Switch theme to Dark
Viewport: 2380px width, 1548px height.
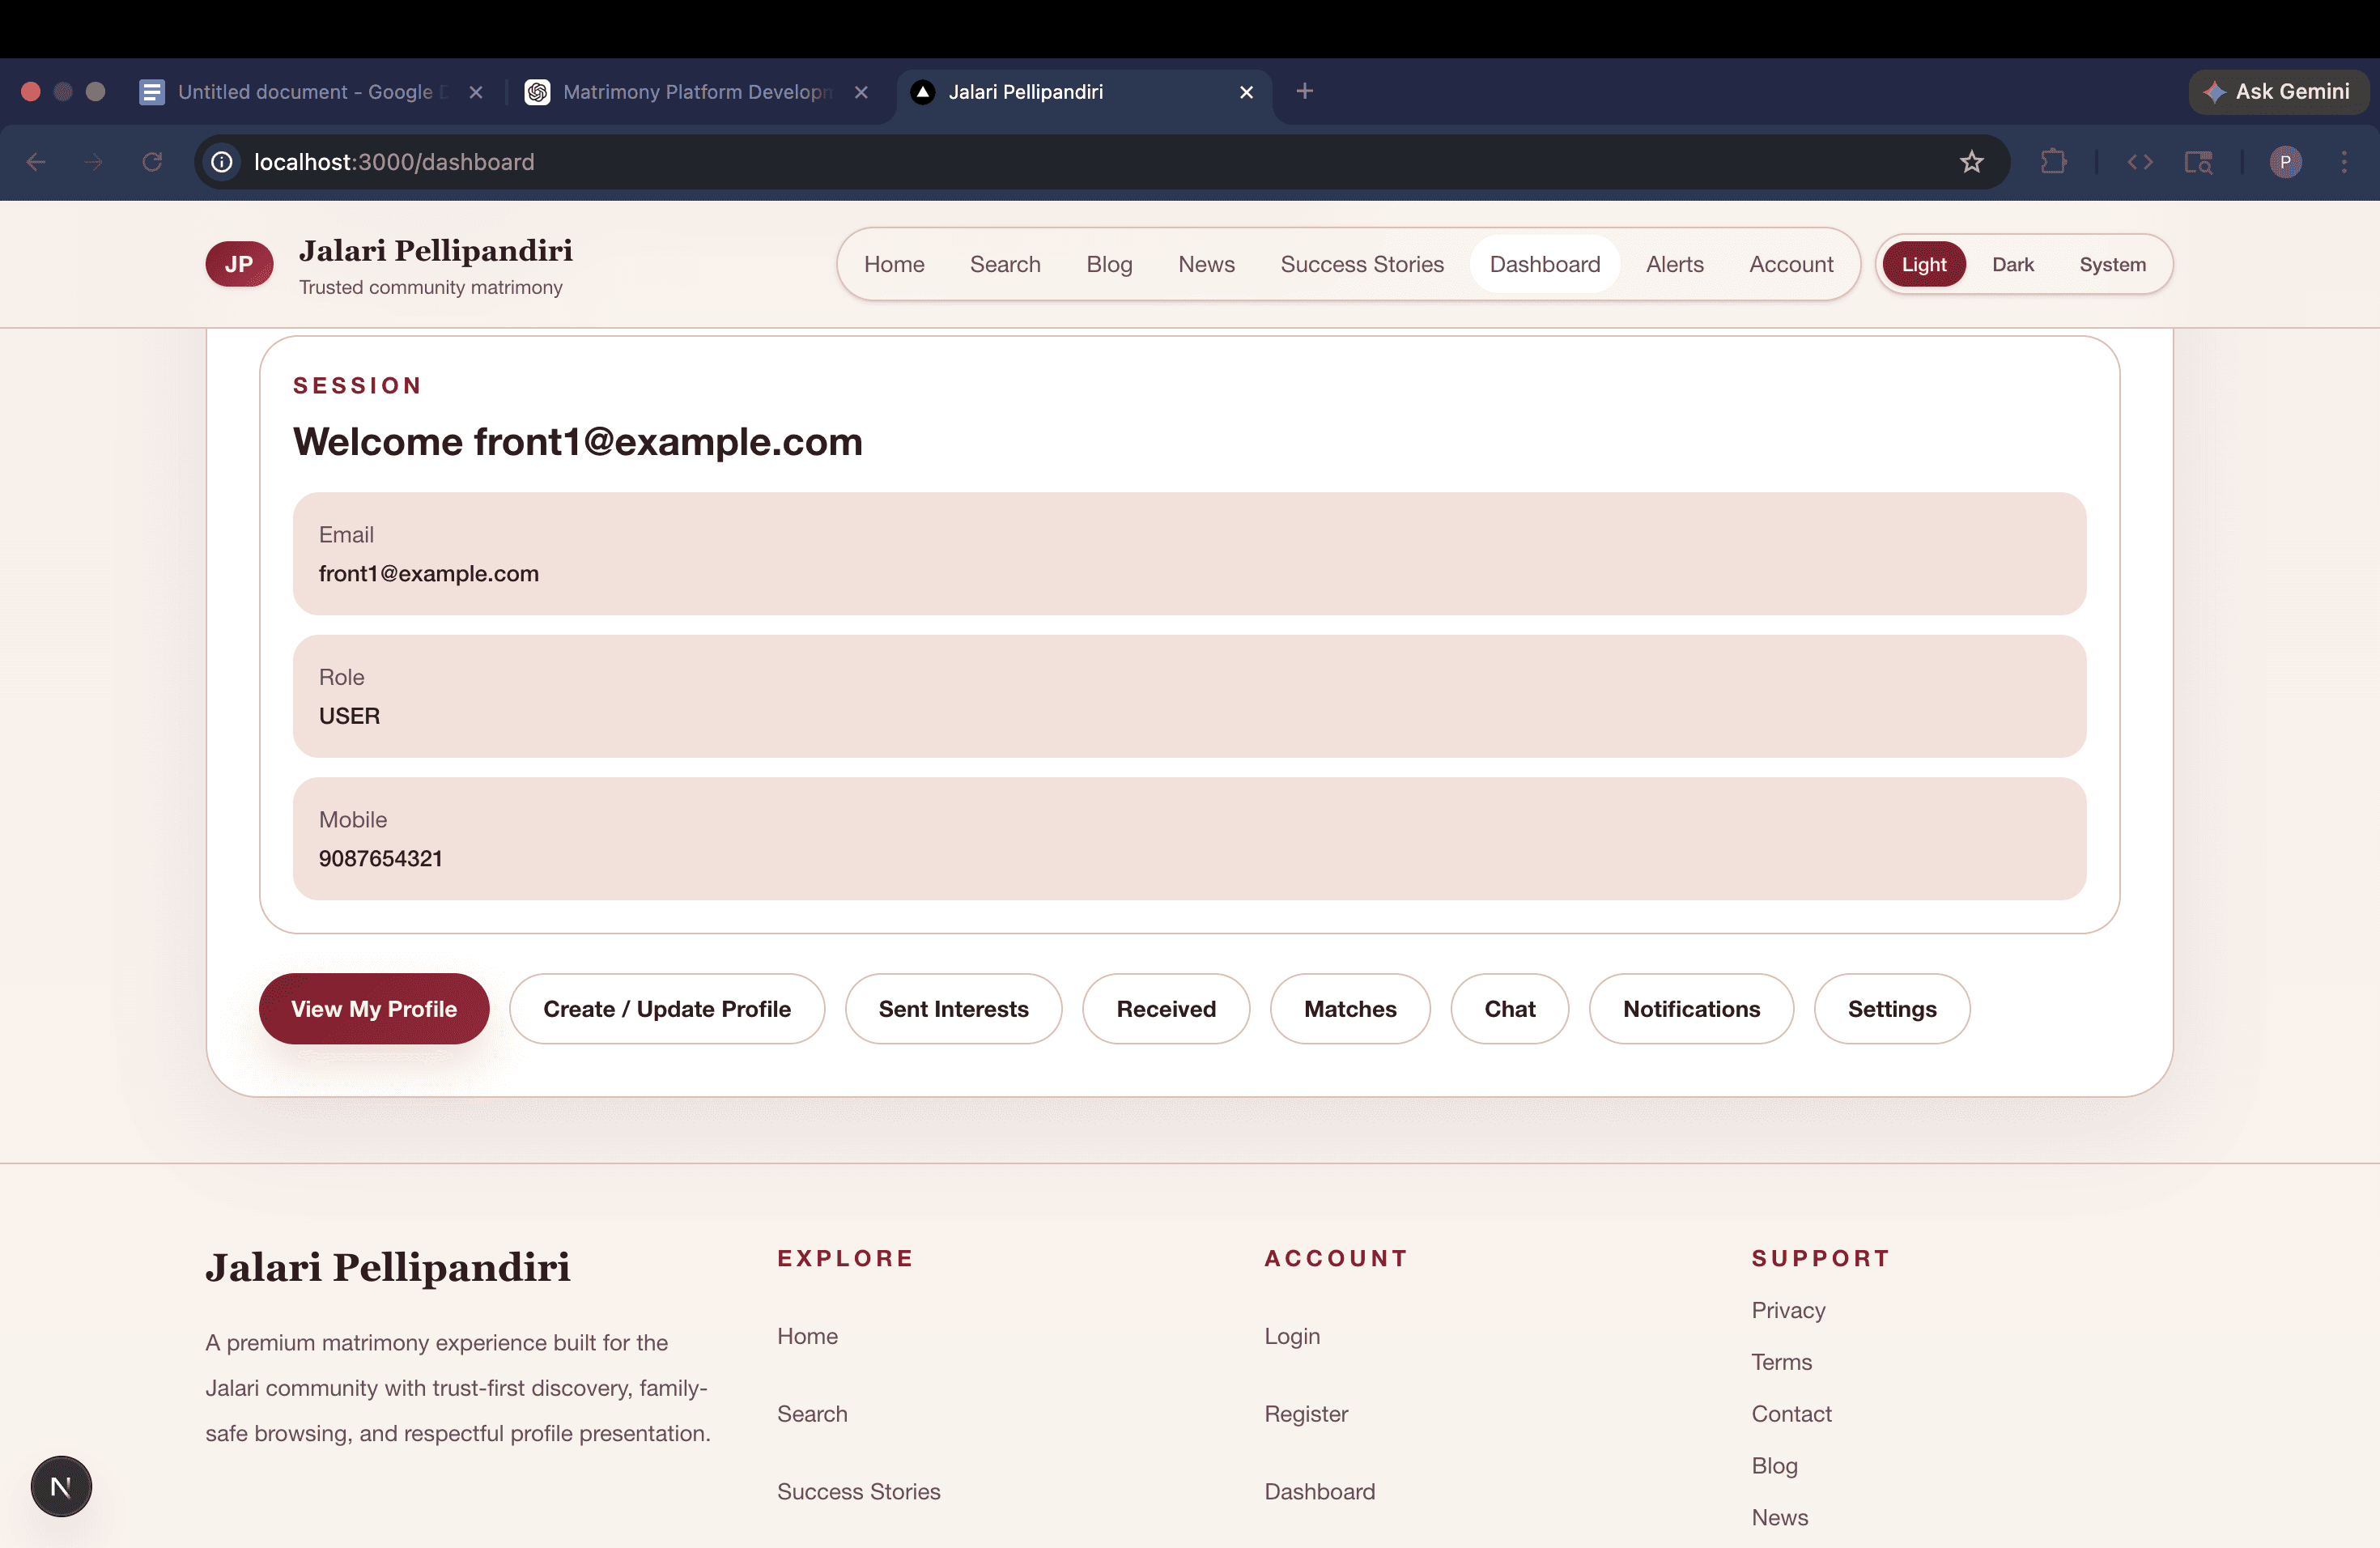(2012, 265)
